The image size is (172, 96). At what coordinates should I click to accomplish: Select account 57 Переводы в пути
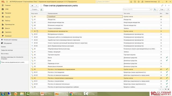(x=100, y=63)
